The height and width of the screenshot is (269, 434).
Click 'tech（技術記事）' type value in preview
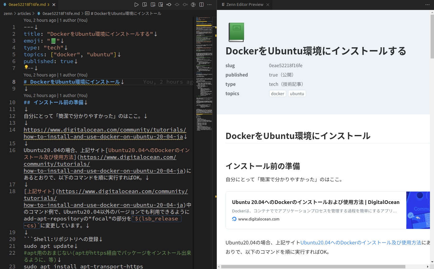[286, 84]
